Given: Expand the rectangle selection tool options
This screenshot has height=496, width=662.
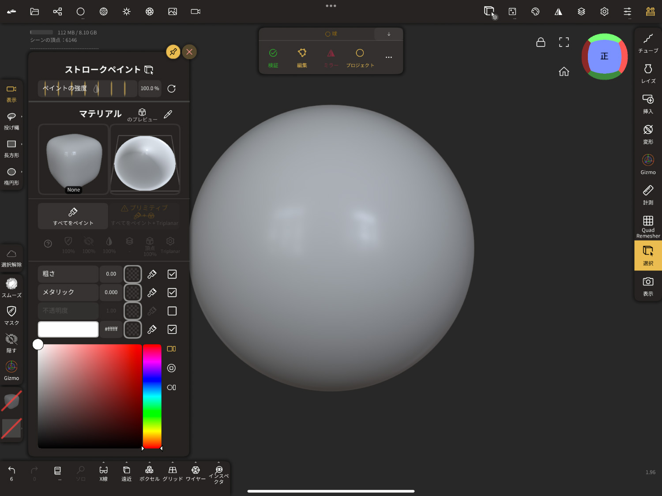Looking at the screenshot, I should 21,144.
